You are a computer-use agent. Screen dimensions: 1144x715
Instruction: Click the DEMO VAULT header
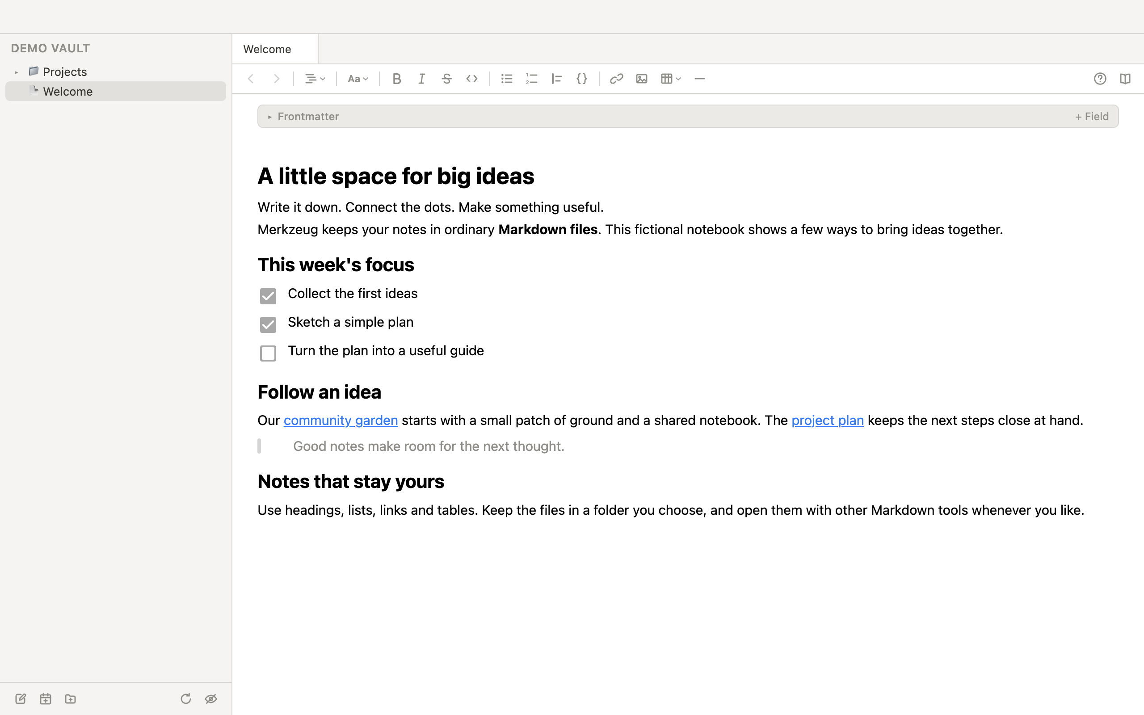(x=50, y=48)
